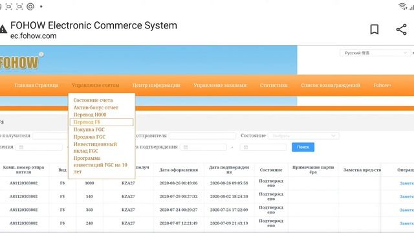Image resolution: width=414 pixels, height=233 pixels.
Task: Click Комп. номер отправителя column header
Action: 23,170
